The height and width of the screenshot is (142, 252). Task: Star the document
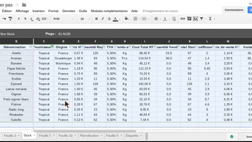click(x=17, y=5)
